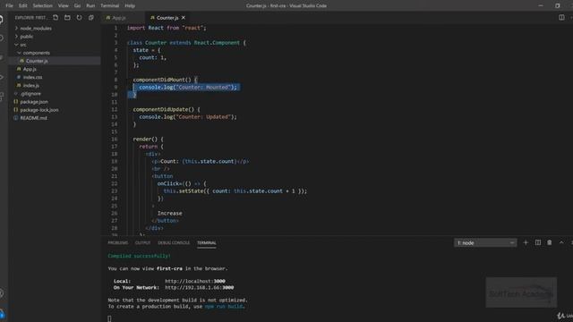
Task: Kill terminal using trash icon
Action: pos(549,242)
